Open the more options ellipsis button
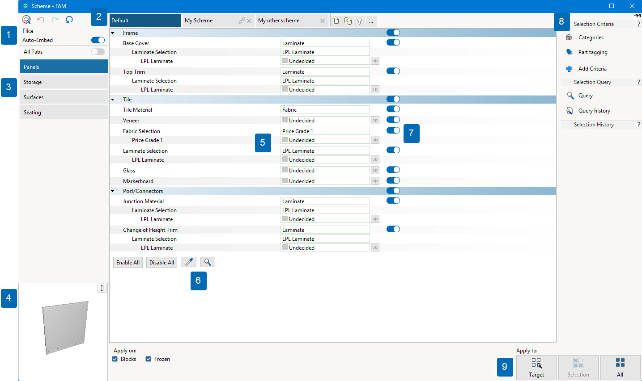The width and height of the screenshot is (642, 381). click(371, 21)
